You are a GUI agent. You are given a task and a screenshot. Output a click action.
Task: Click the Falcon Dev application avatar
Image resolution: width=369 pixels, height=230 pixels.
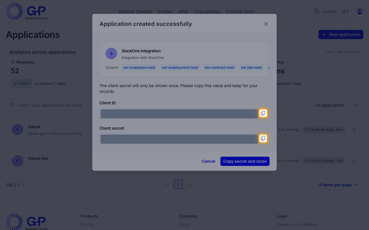click(18, 161)
